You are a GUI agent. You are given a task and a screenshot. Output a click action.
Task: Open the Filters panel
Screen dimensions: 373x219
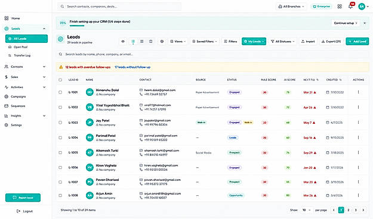click(230, 42)
